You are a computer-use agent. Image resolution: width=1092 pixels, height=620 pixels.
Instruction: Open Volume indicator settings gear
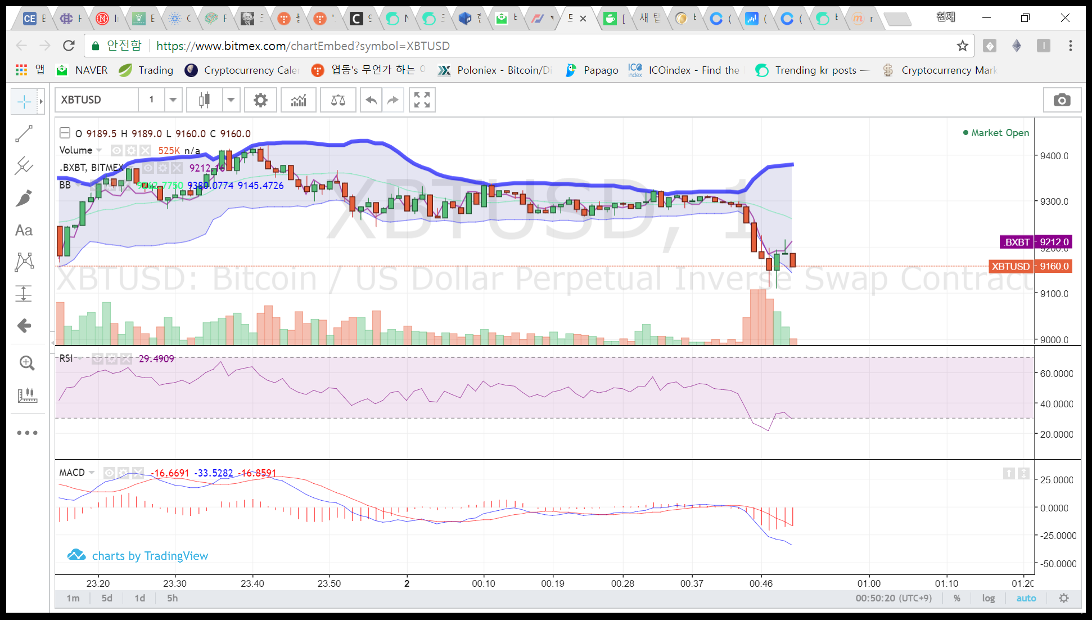tap(131, 150)
